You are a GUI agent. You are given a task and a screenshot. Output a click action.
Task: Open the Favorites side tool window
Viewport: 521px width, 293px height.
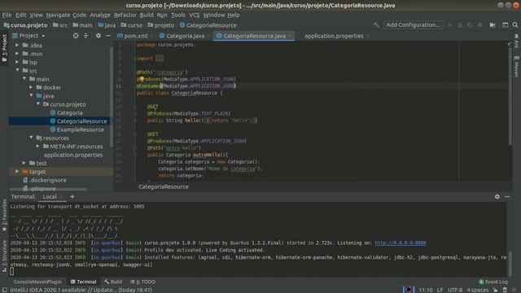[4, 215]
